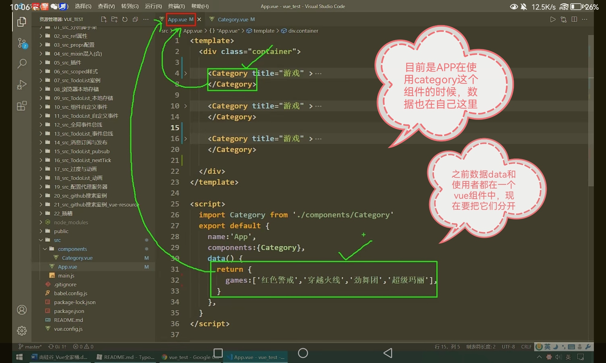Click the New File explorer icon
This screenshot has height=363, width=606.
point(104,19)
